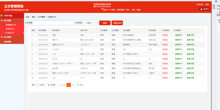Focus the 公文标题 search field
The height and width of the screenshot is (110, 220).
(x=53, y=23)
